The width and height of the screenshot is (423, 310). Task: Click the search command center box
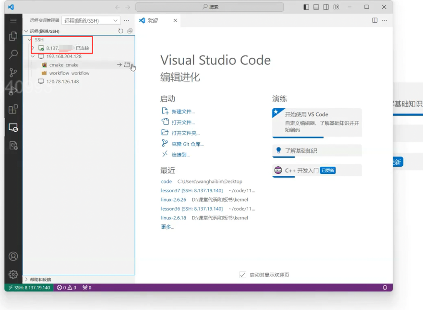(210, 7)
